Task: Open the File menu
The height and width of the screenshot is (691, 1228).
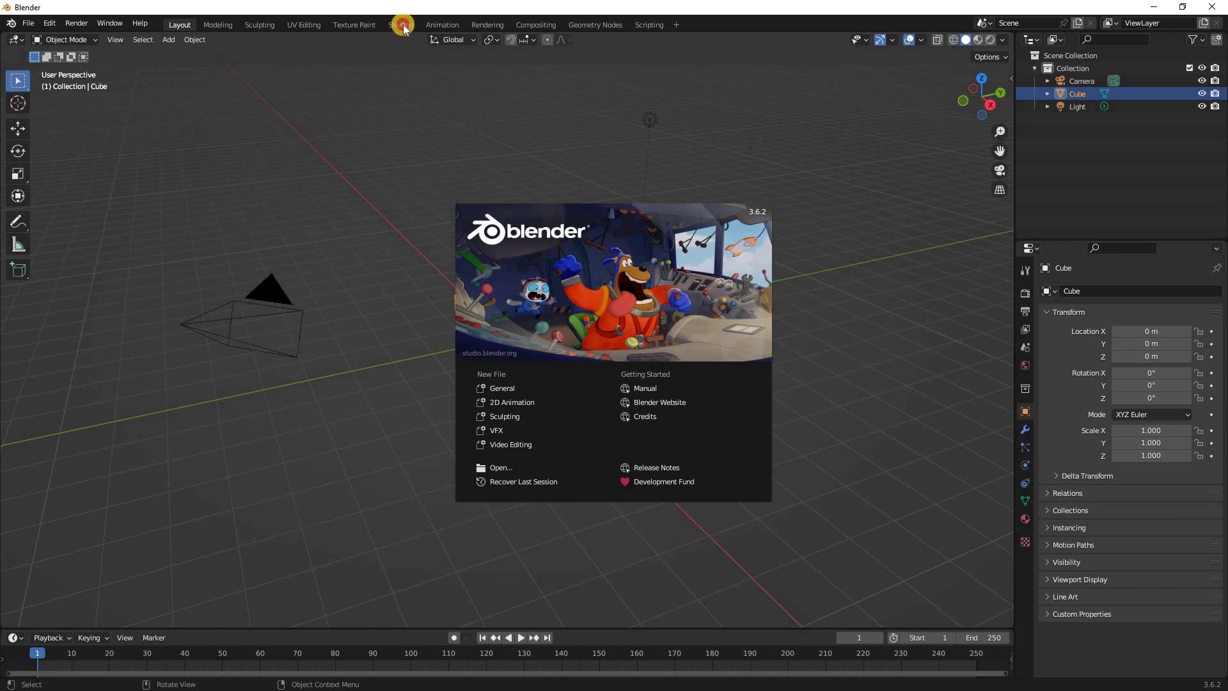Action: coord(28,23)
